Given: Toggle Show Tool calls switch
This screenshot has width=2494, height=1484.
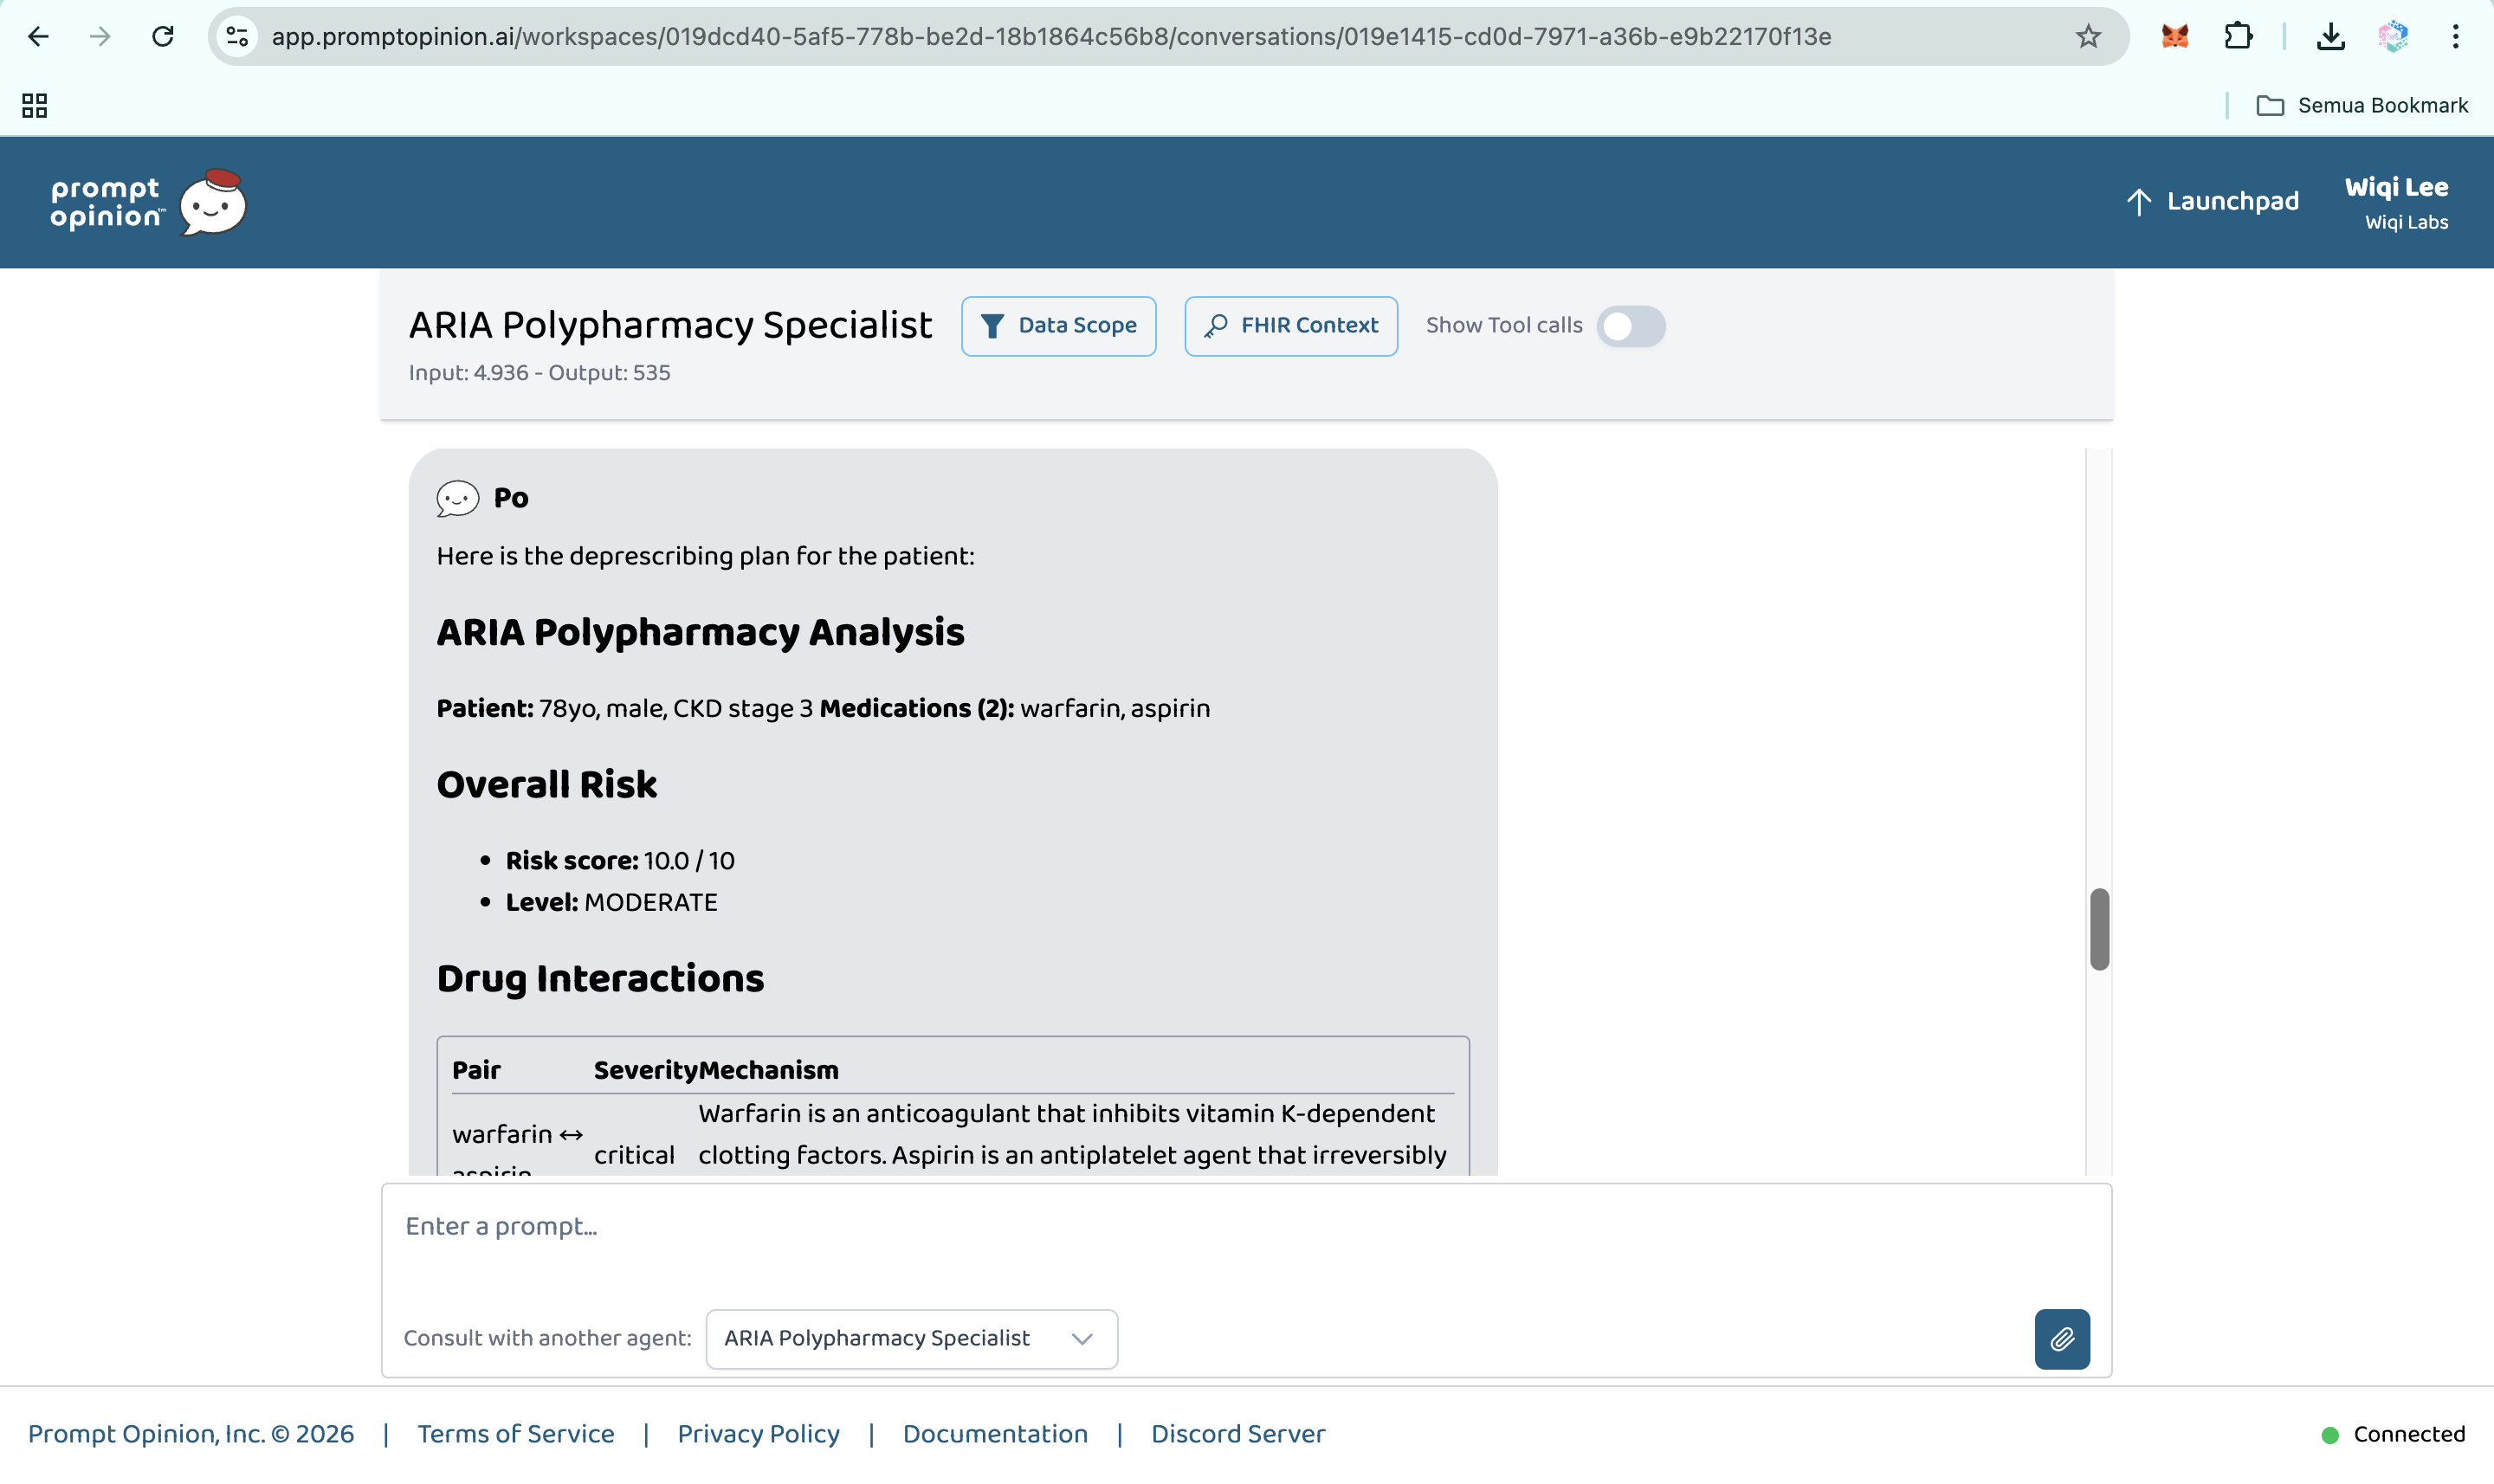Looking at the screenshot, I should click(x=1630, y=326).
